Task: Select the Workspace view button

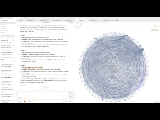Action: tap(79, 23)
